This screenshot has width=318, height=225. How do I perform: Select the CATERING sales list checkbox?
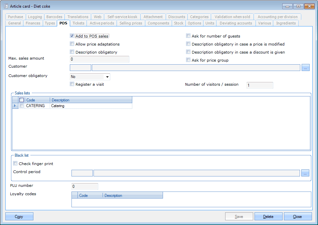pyautogui.click(x=22, y=106)
